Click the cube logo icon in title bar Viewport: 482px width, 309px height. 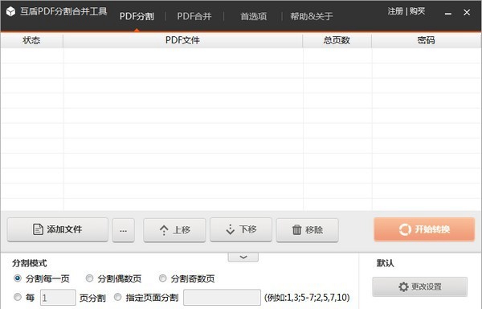pos(10,12)
